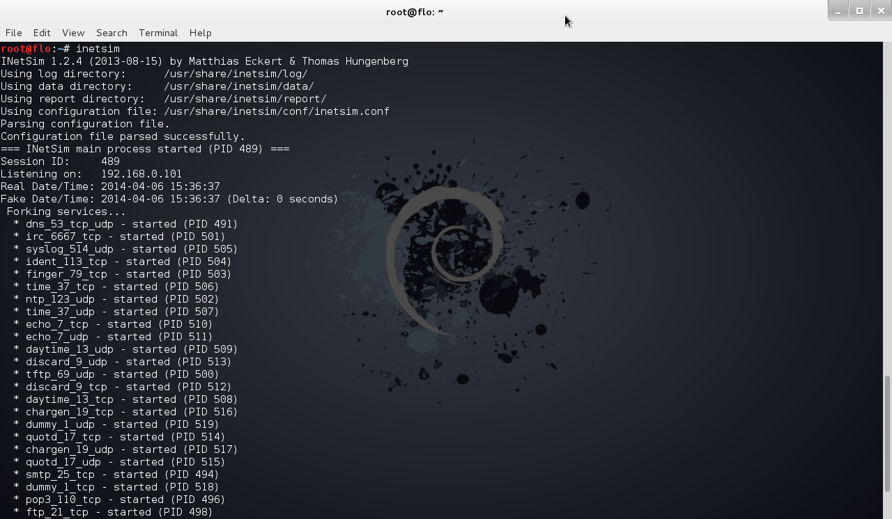Click the window close icon
This screenshot has width=892, height=519.
(881, 10)
